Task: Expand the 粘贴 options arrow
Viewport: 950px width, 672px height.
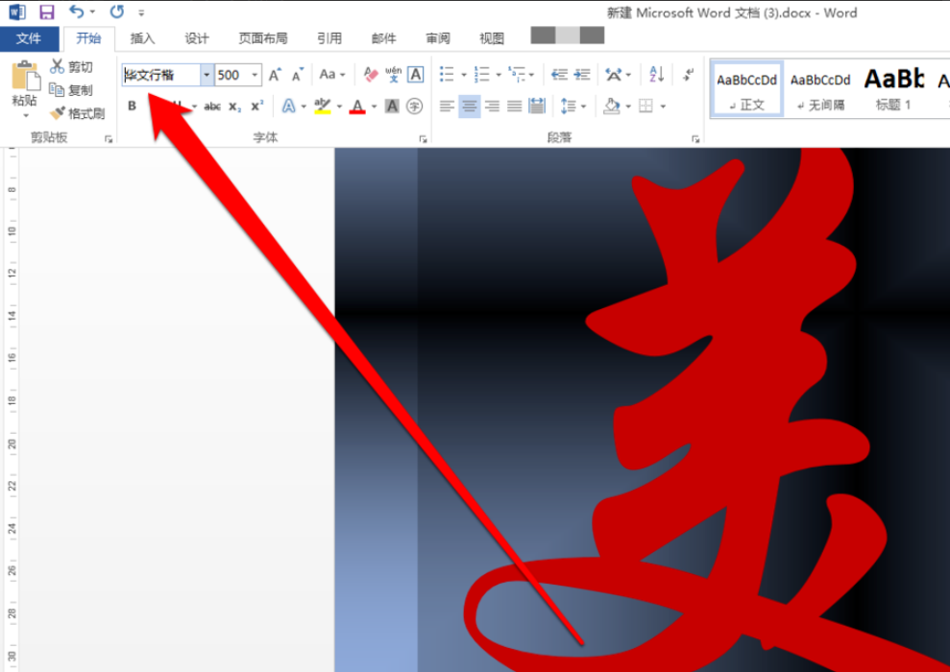Action: [26, 115]
